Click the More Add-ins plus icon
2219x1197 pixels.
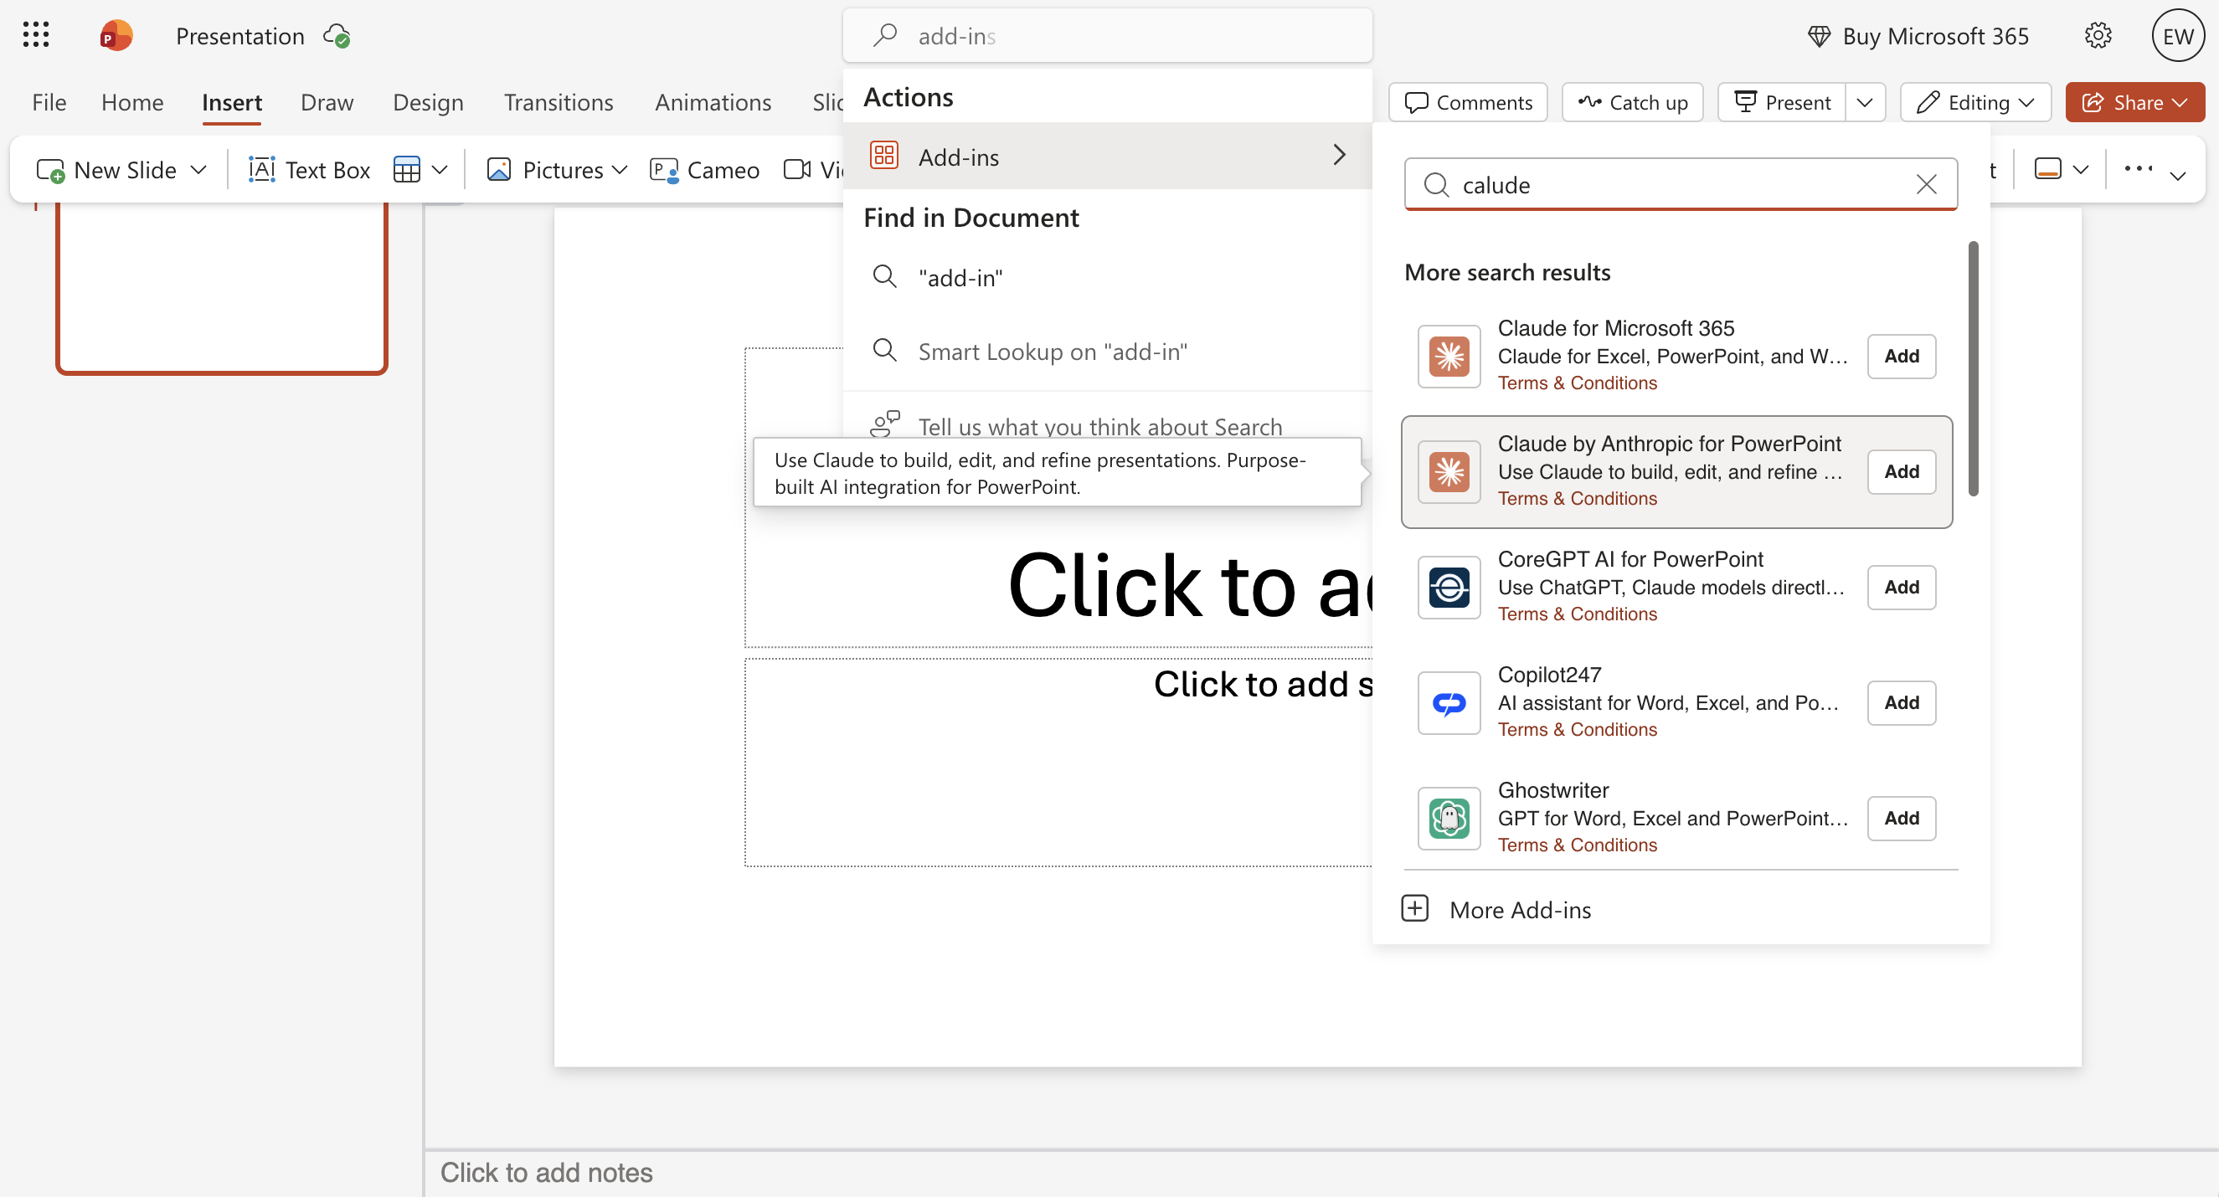click(1414, 908)
